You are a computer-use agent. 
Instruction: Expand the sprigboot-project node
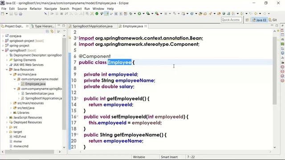tap(3, 41)
